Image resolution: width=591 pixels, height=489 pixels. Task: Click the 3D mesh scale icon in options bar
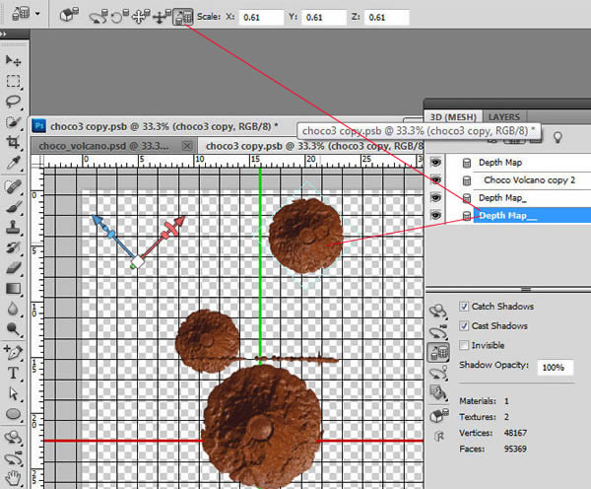[x=183, y=17]
